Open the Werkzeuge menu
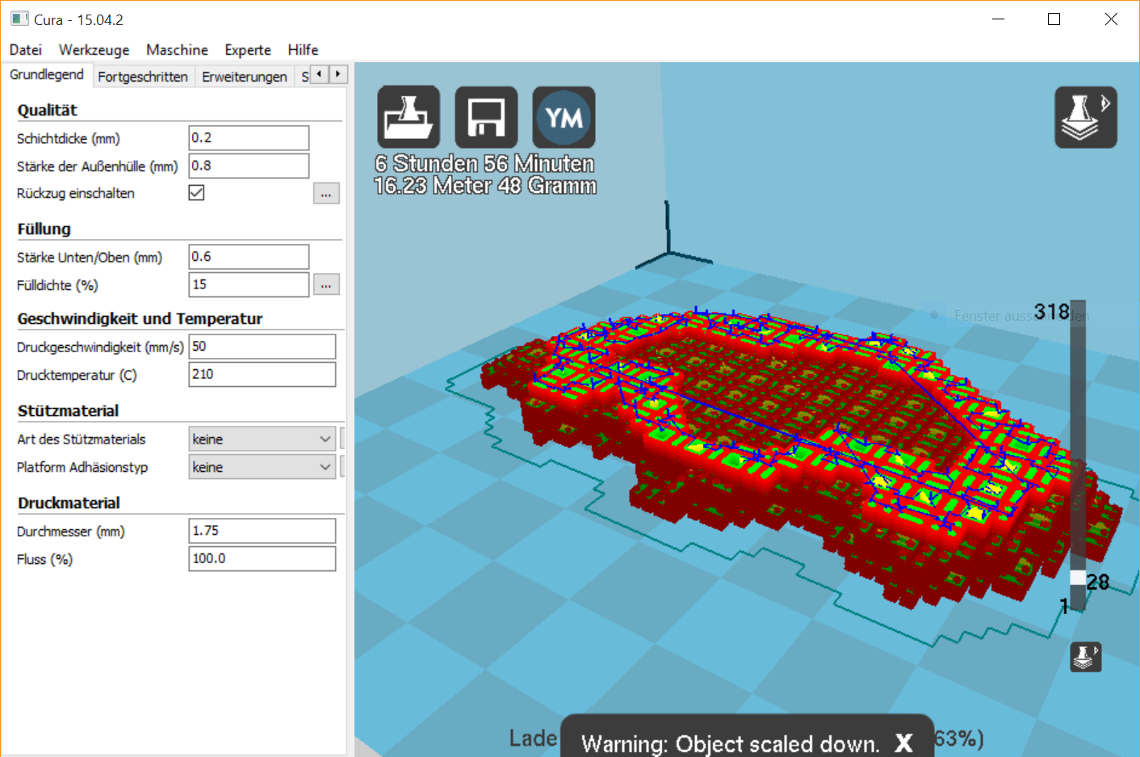 pyautogui.click(x=94, y=49)
